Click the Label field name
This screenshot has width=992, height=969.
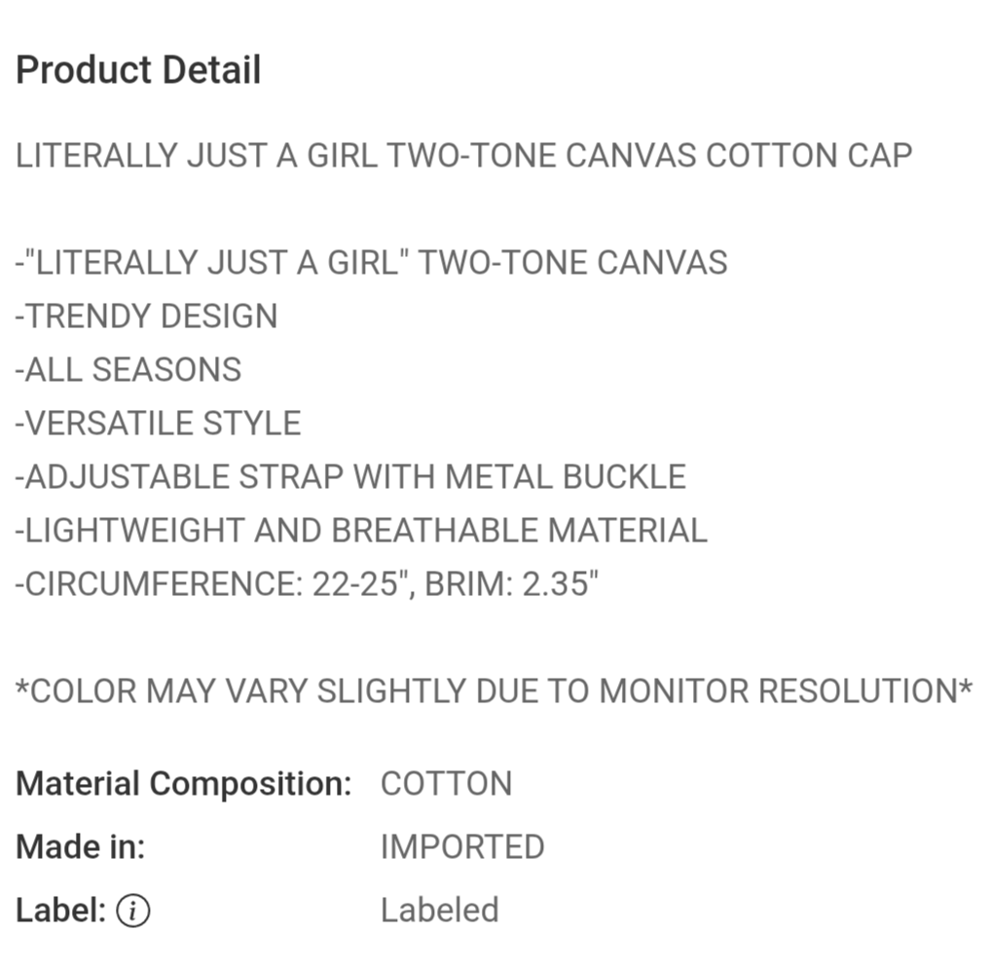[x=60, y=911]
